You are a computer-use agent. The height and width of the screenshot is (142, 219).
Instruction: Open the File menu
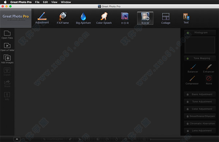click(x=37, y=2)
